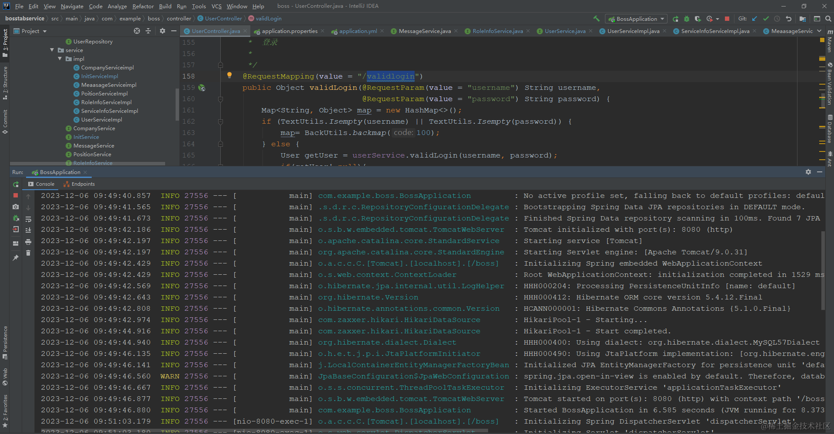The height and width of the screenshot is (434, 834).
Task: Restore layout icon in the Run sidebar
Action: pos(16,243)
